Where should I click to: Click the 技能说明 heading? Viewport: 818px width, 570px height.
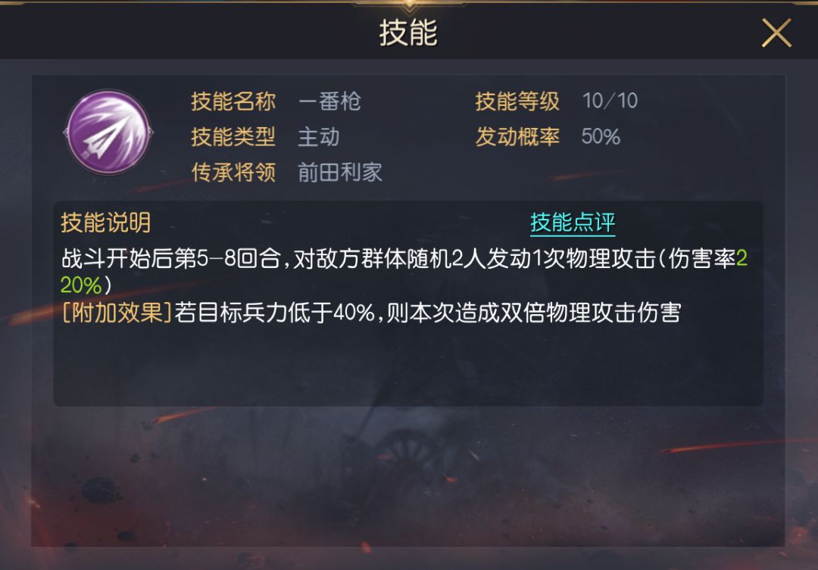[x=105, y=223]
